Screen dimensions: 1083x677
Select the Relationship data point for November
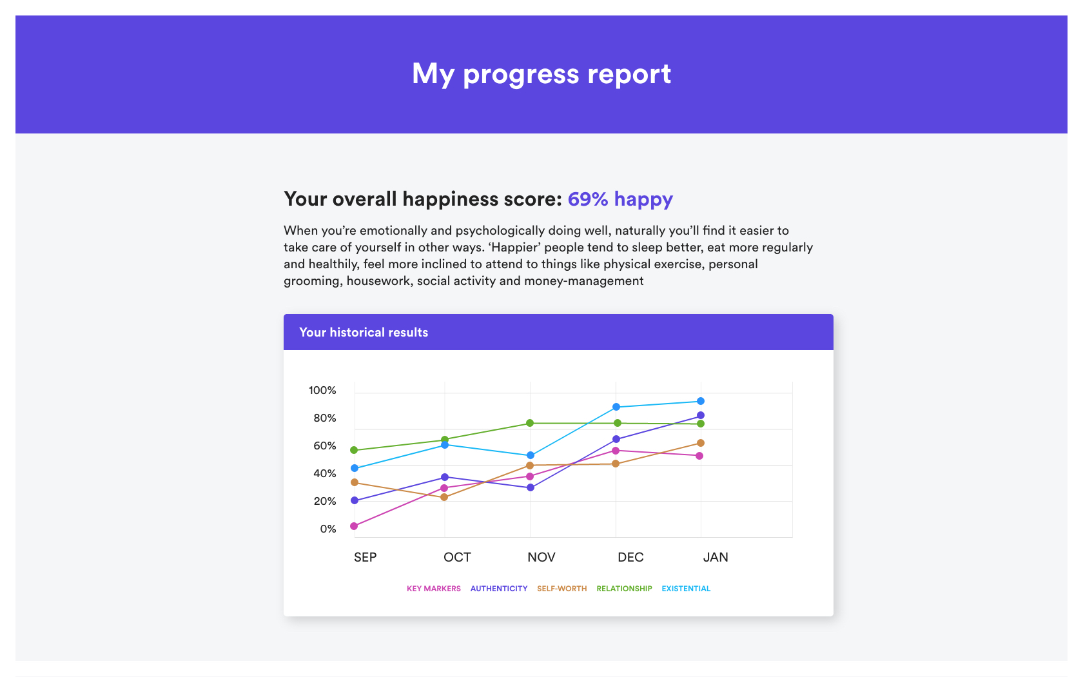530,423
